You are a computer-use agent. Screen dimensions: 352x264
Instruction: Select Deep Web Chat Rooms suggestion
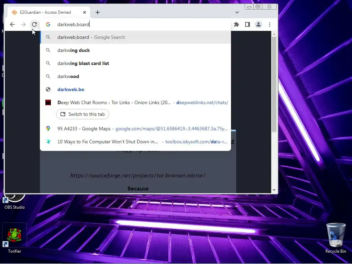135,102
